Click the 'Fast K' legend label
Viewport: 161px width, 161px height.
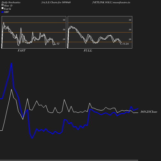click(7, 9)
